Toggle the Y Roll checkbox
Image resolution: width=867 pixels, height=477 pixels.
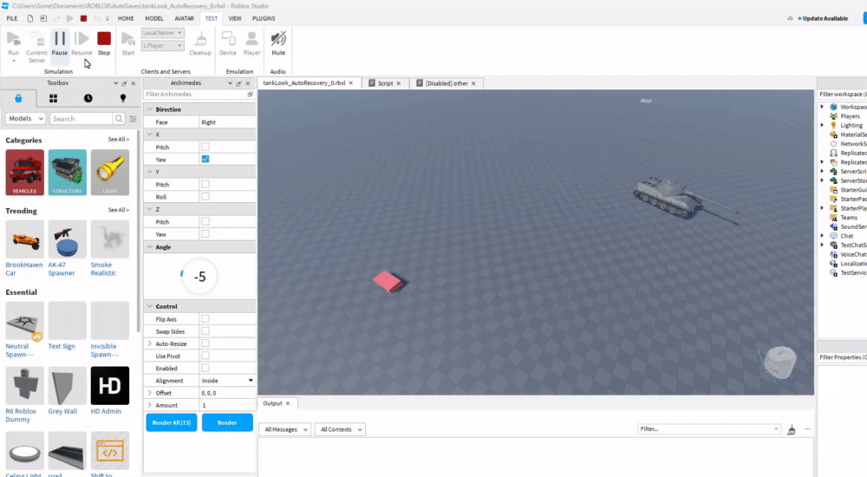205,197
